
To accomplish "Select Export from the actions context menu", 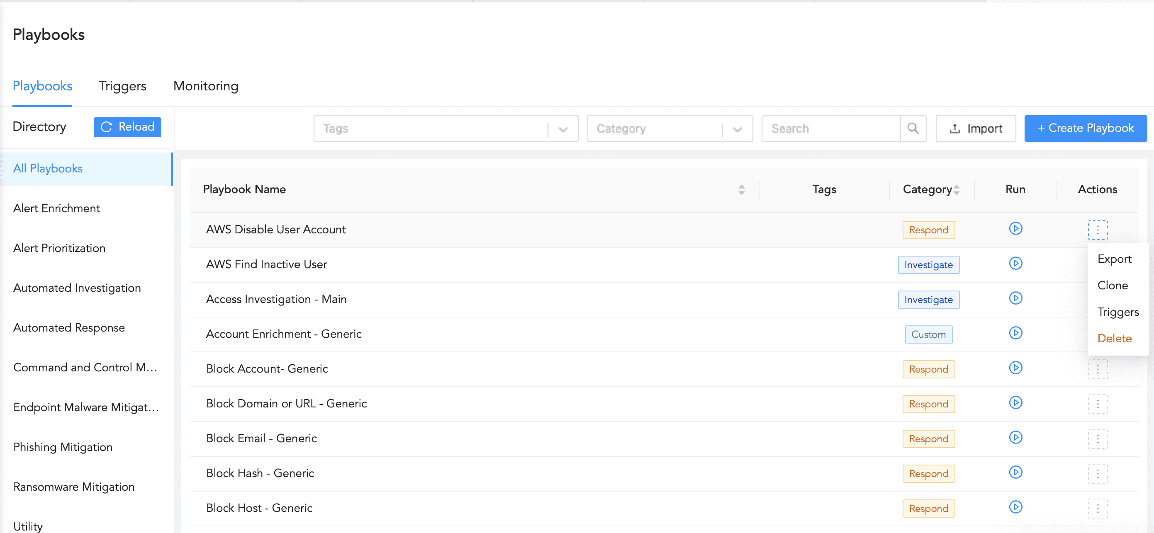I will pyautogui.click(x=1114, y=259).
